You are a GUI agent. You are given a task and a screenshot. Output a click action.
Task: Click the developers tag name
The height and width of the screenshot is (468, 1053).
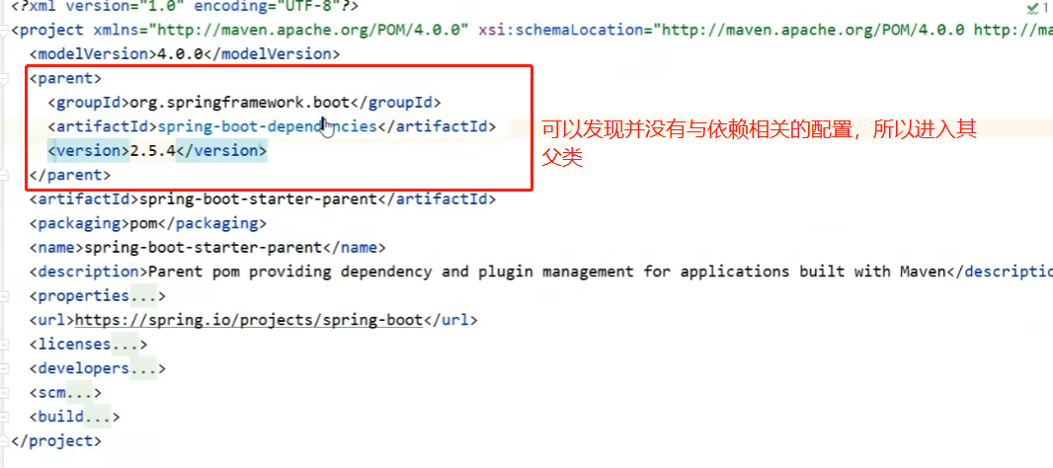[x=83, y=368]
